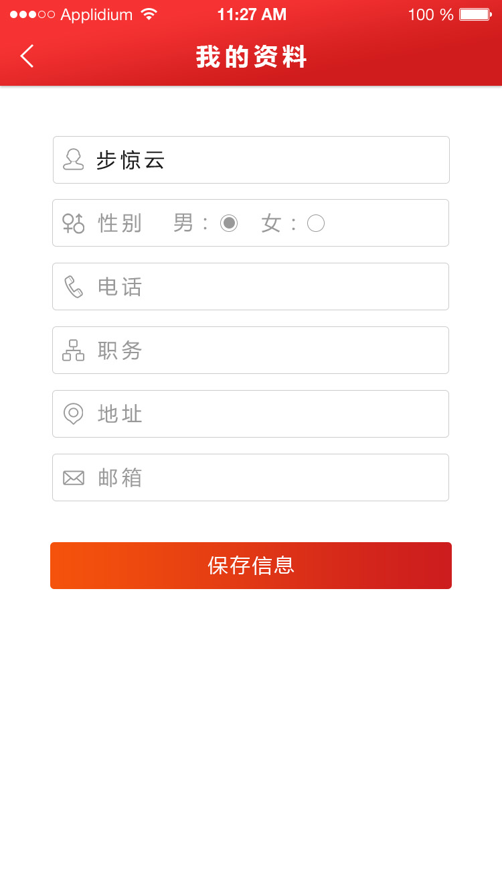Click the 邮箱 email input field
Image resolution: width=502 pixels, height=894 pixels.
[x=251, y=477]
